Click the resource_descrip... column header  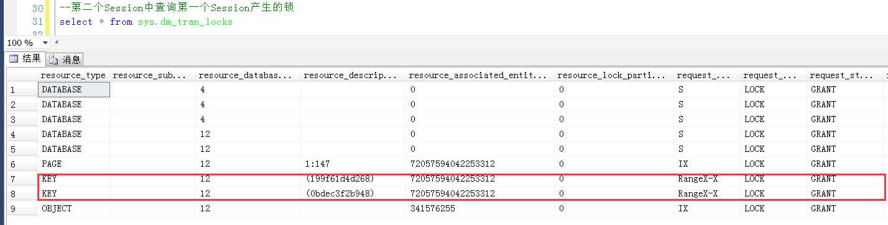click(353, 75)
